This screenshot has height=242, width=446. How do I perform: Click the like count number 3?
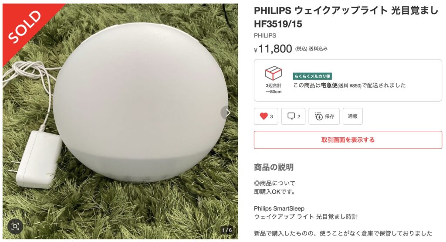(271, 116)
